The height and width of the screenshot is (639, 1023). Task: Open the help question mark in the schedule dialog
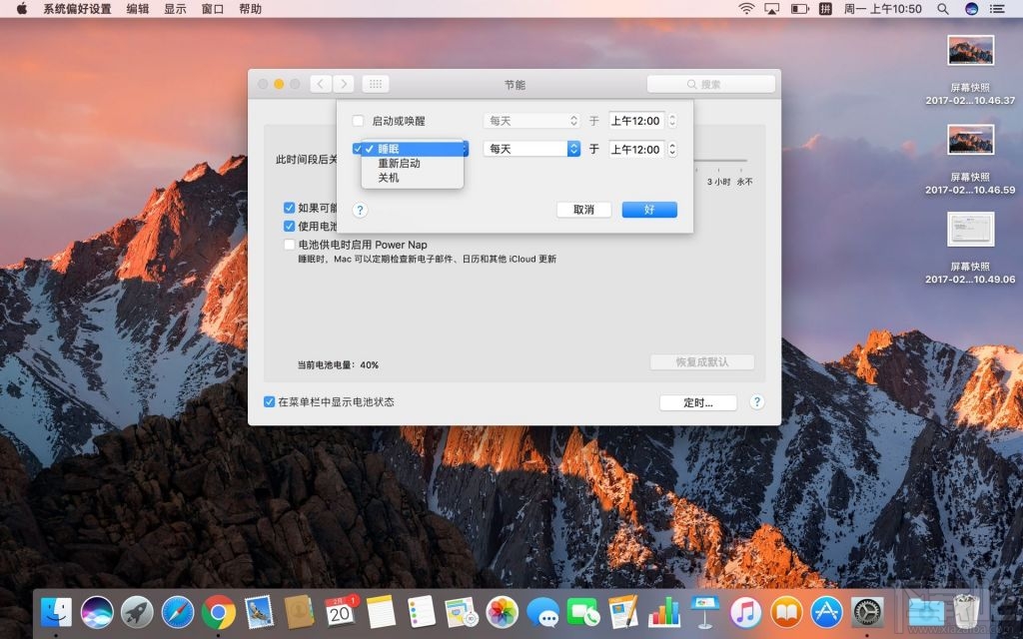tap(360, 210)
